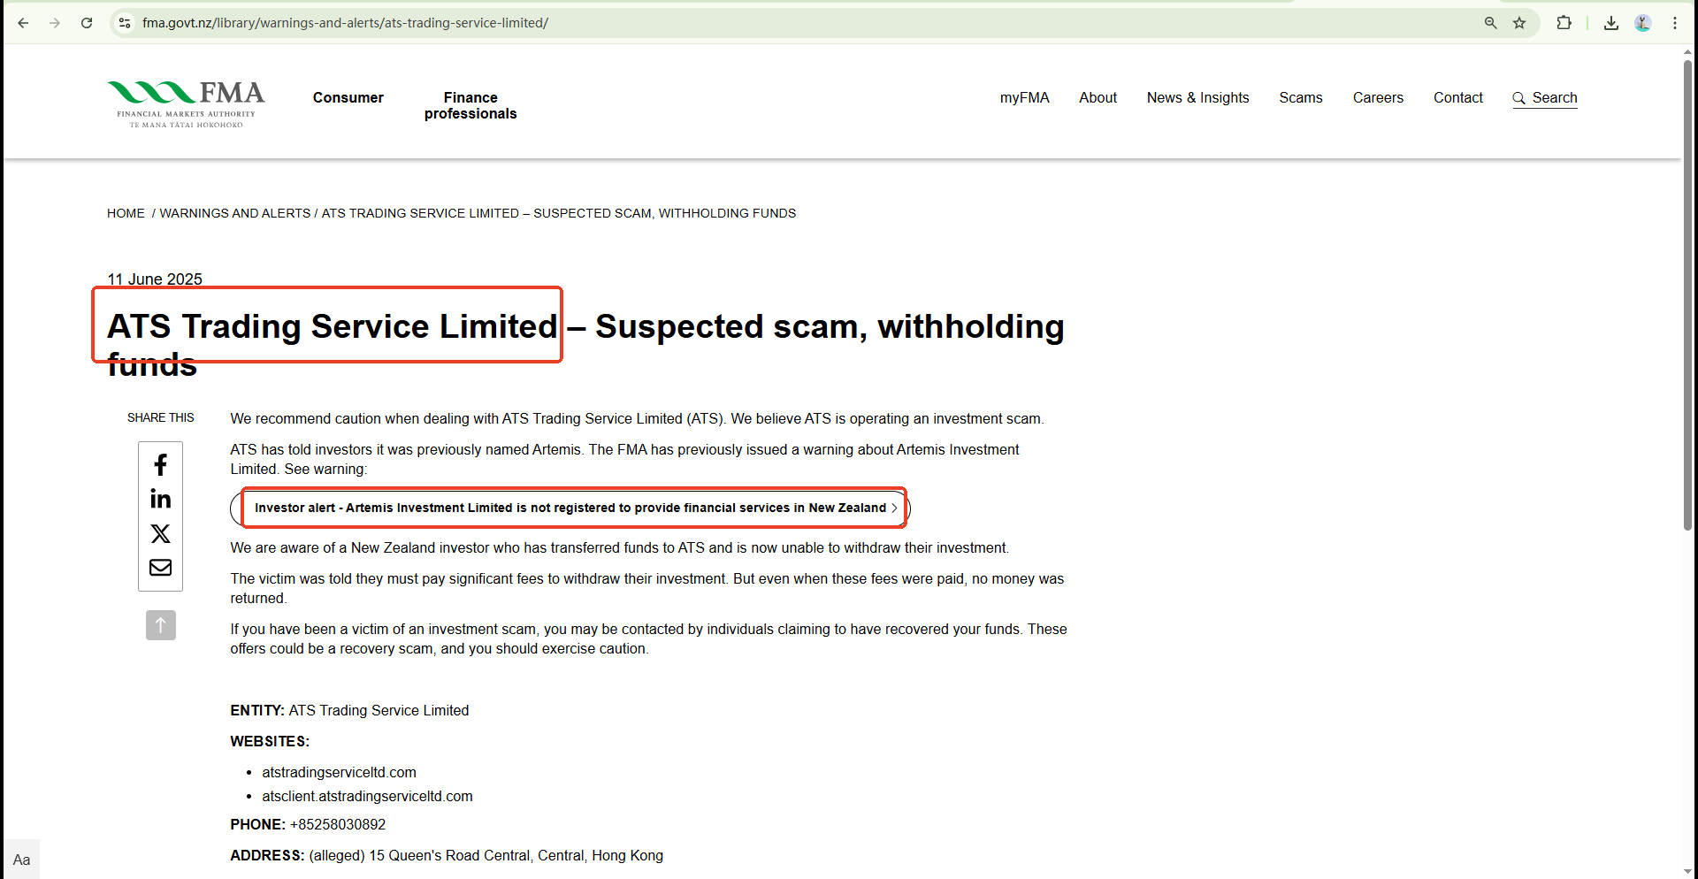
Task: Click the address bar URL
Action: (x=345, y=23)
